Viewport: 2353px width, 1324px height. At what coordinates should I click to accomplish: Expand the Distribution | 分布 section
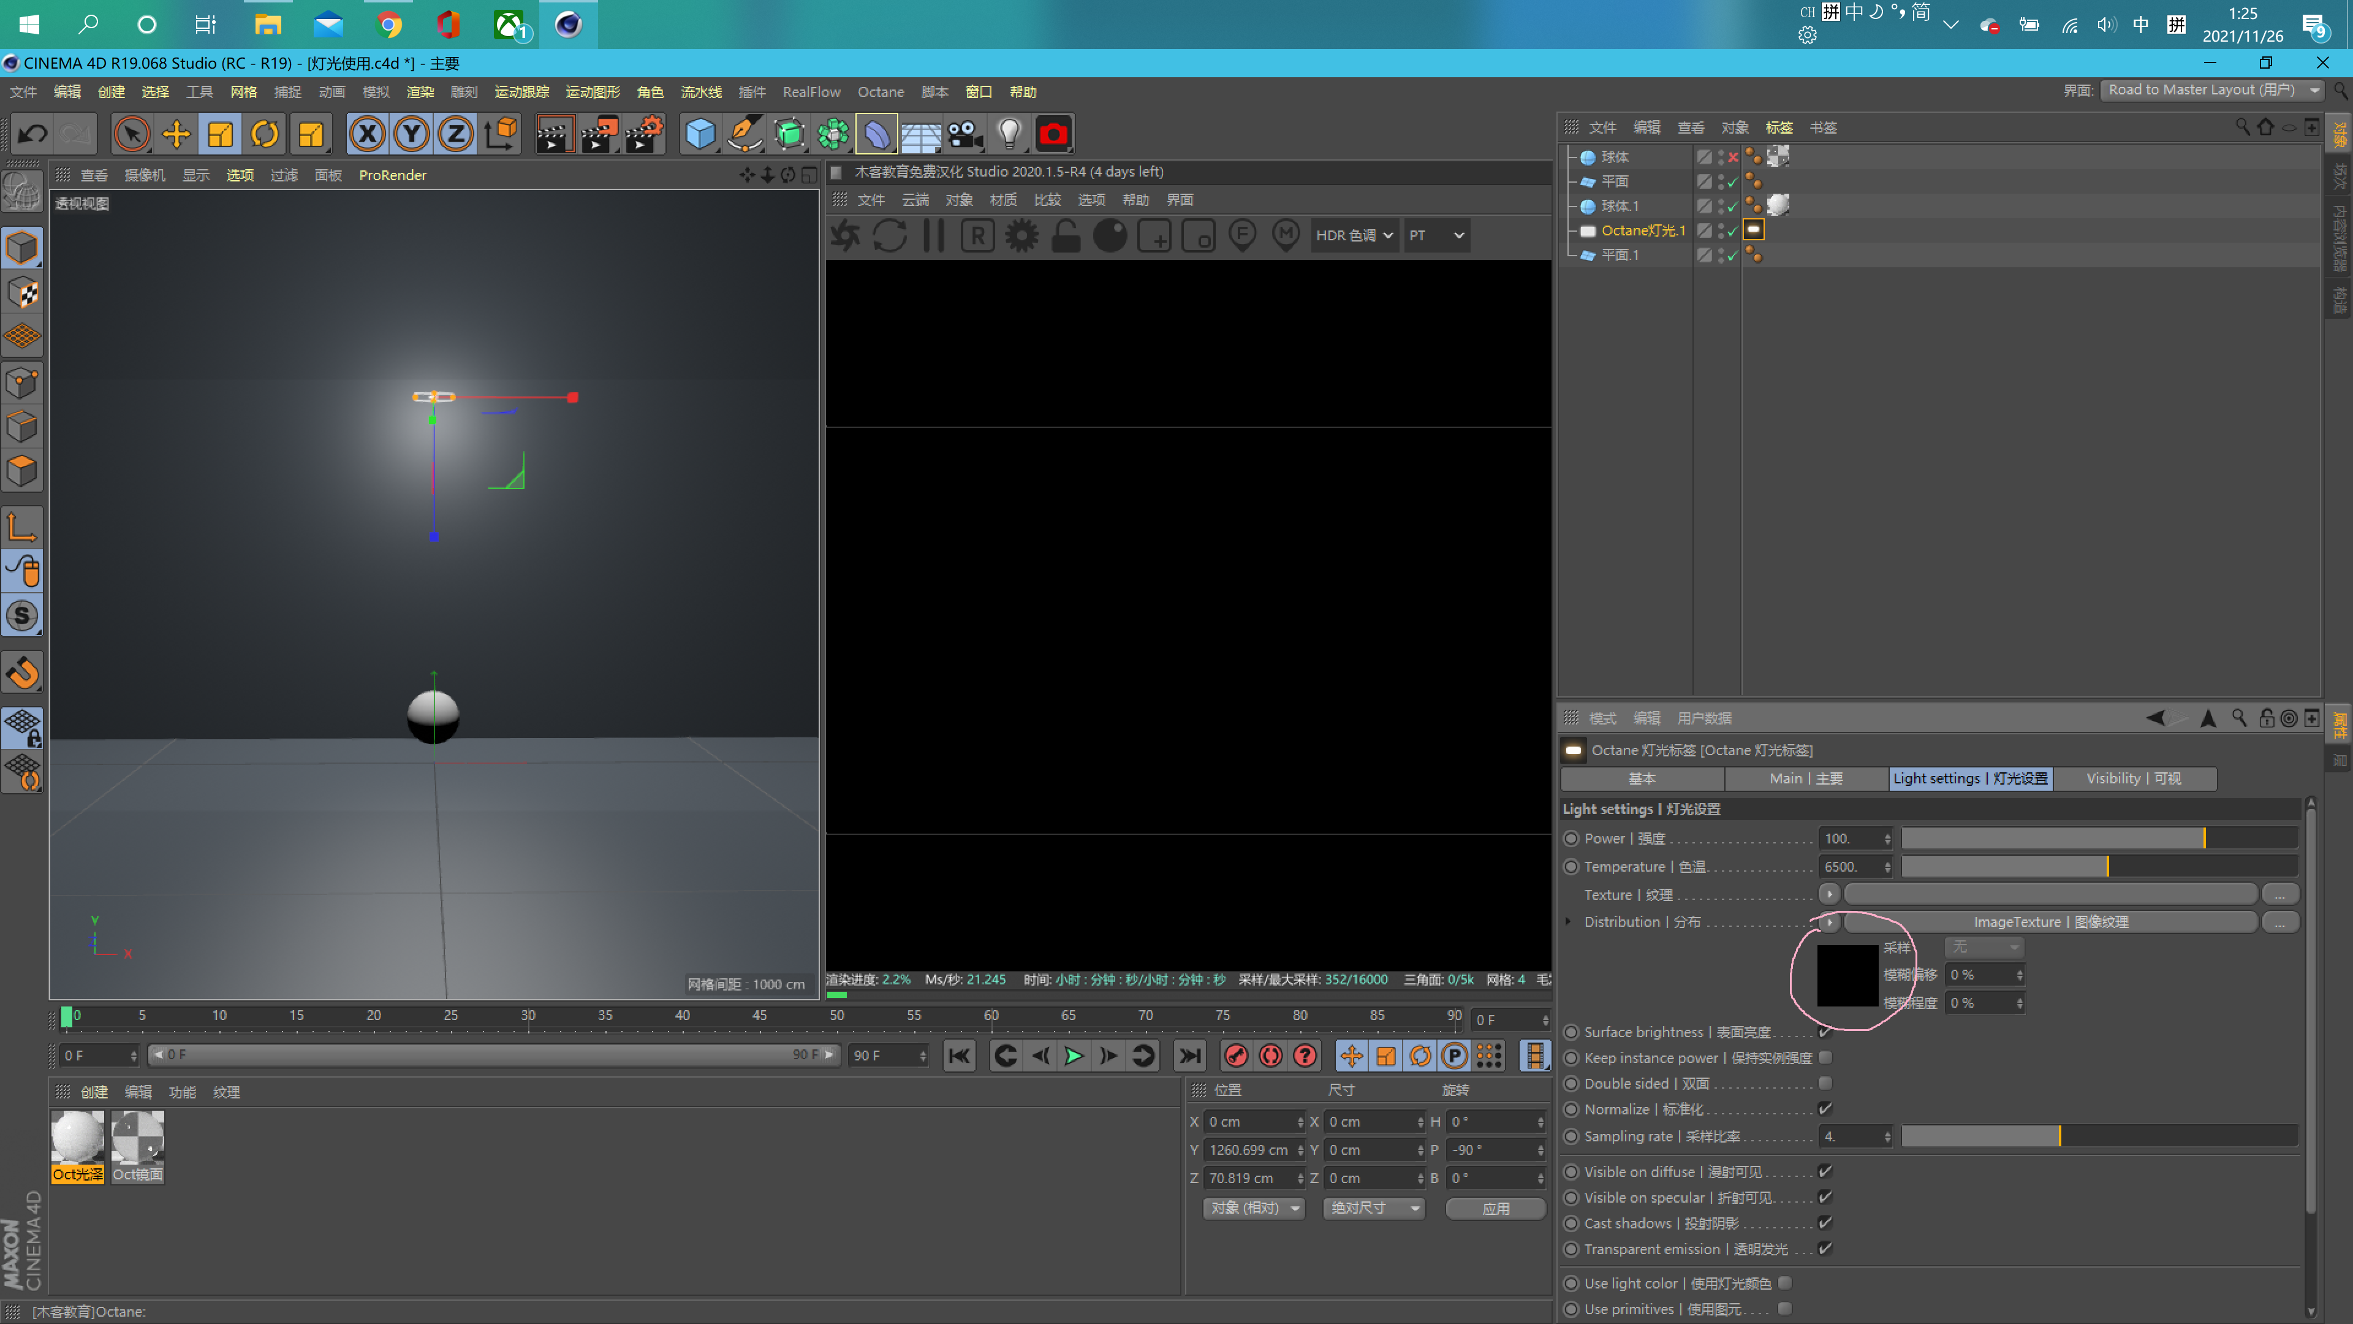point(1569,922)
